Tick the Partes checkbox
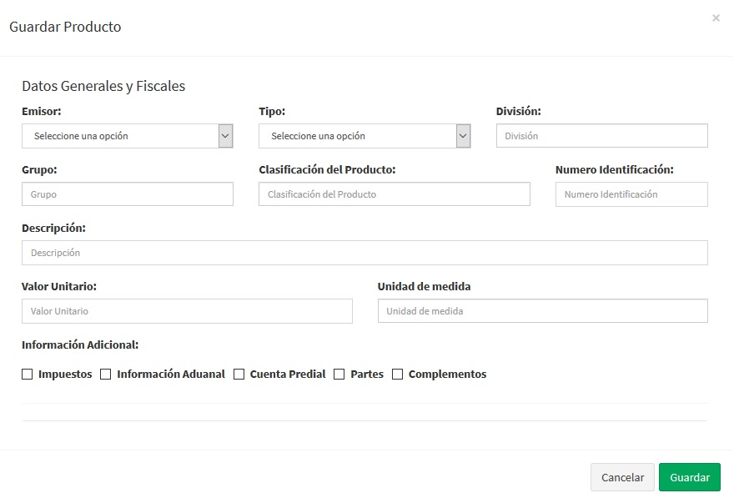This screenshot has width=734, height=503. click(x=339, y=375)
